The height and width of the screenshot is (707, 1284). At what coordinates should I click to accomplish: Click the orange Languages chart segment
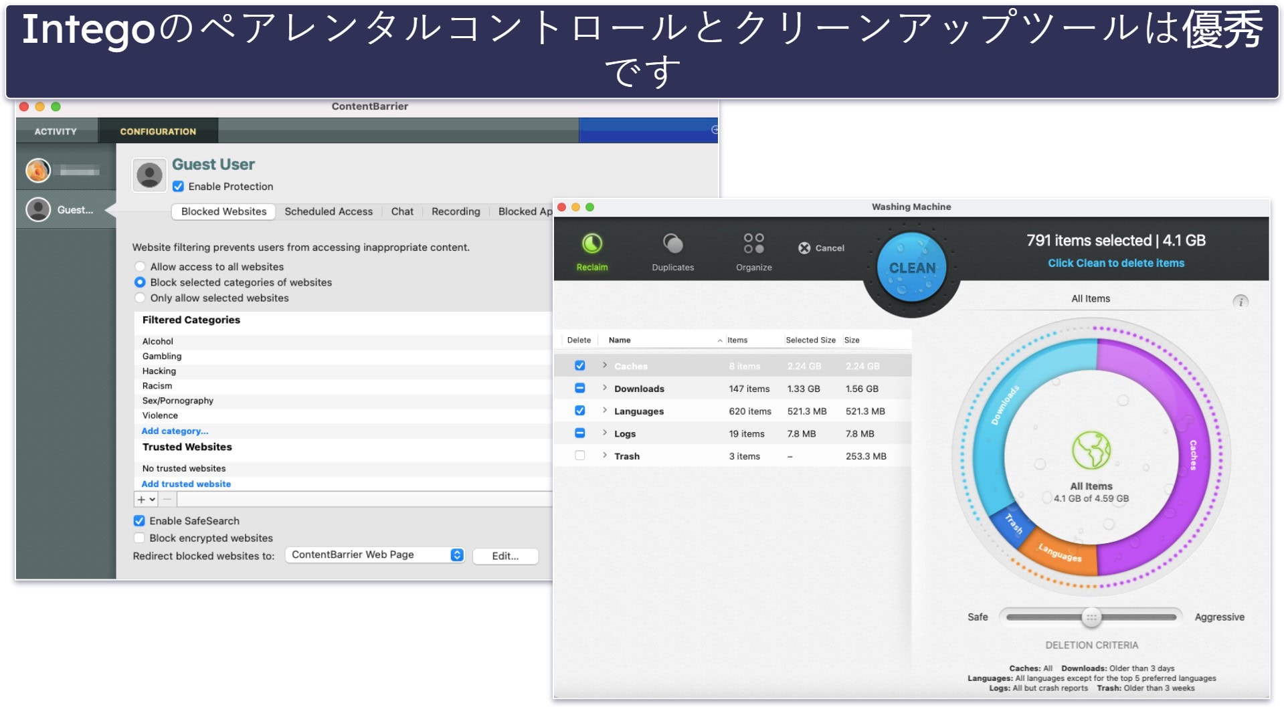click(1060, 552)
